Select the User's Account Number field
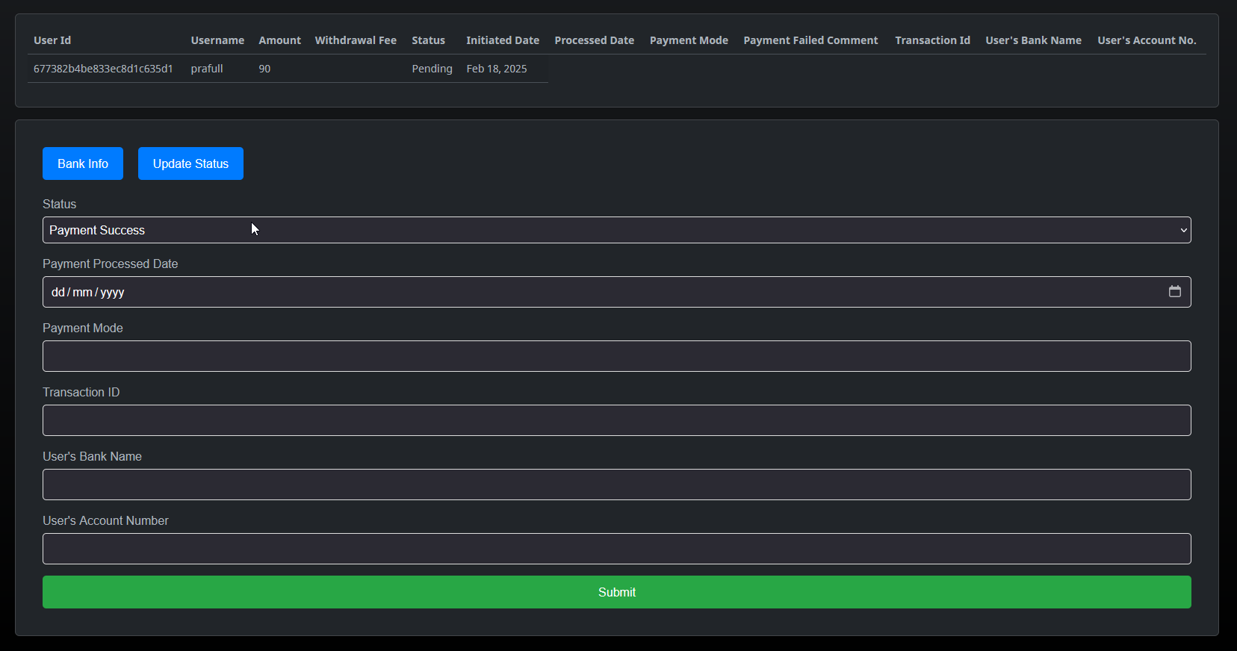1237x651 pixels. (x=616, y=549)
